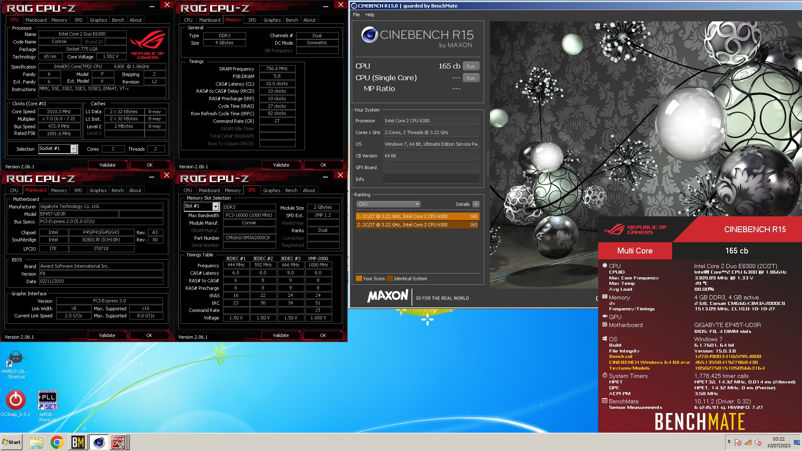Open About tab in bottom-right CPU-Z
Screen dimensions: 802x451
pos(309,190)
